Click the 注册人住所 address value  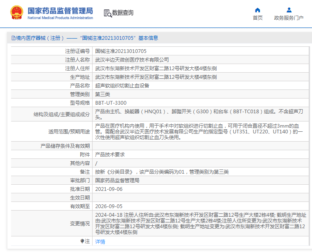coord(156,69)
